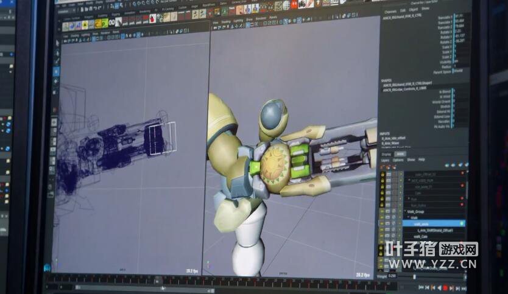Select the Move tool in left toolbox
The width and height of the screenshot is (508, 294).
tap(57, 71)
